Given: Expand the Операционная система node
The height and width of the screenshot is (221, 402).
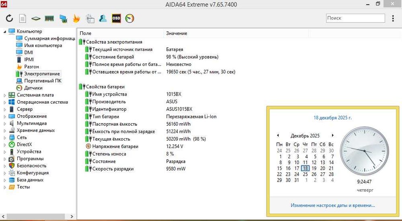Looking at the screenshot, I should [4, 102].
